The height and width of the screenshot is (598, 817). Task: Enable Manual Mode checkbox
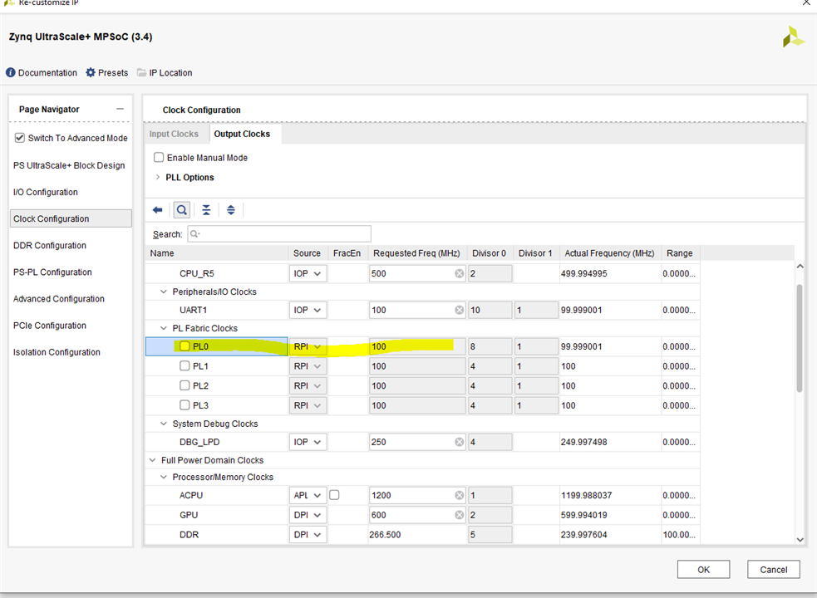pyautogui.click(x=159, y=158)
